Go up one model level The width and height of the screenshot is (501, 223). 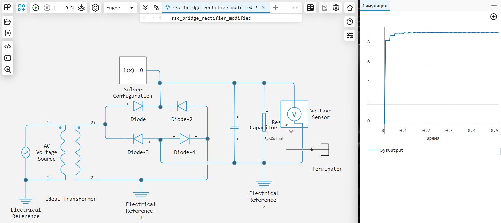tap(161, 18)
